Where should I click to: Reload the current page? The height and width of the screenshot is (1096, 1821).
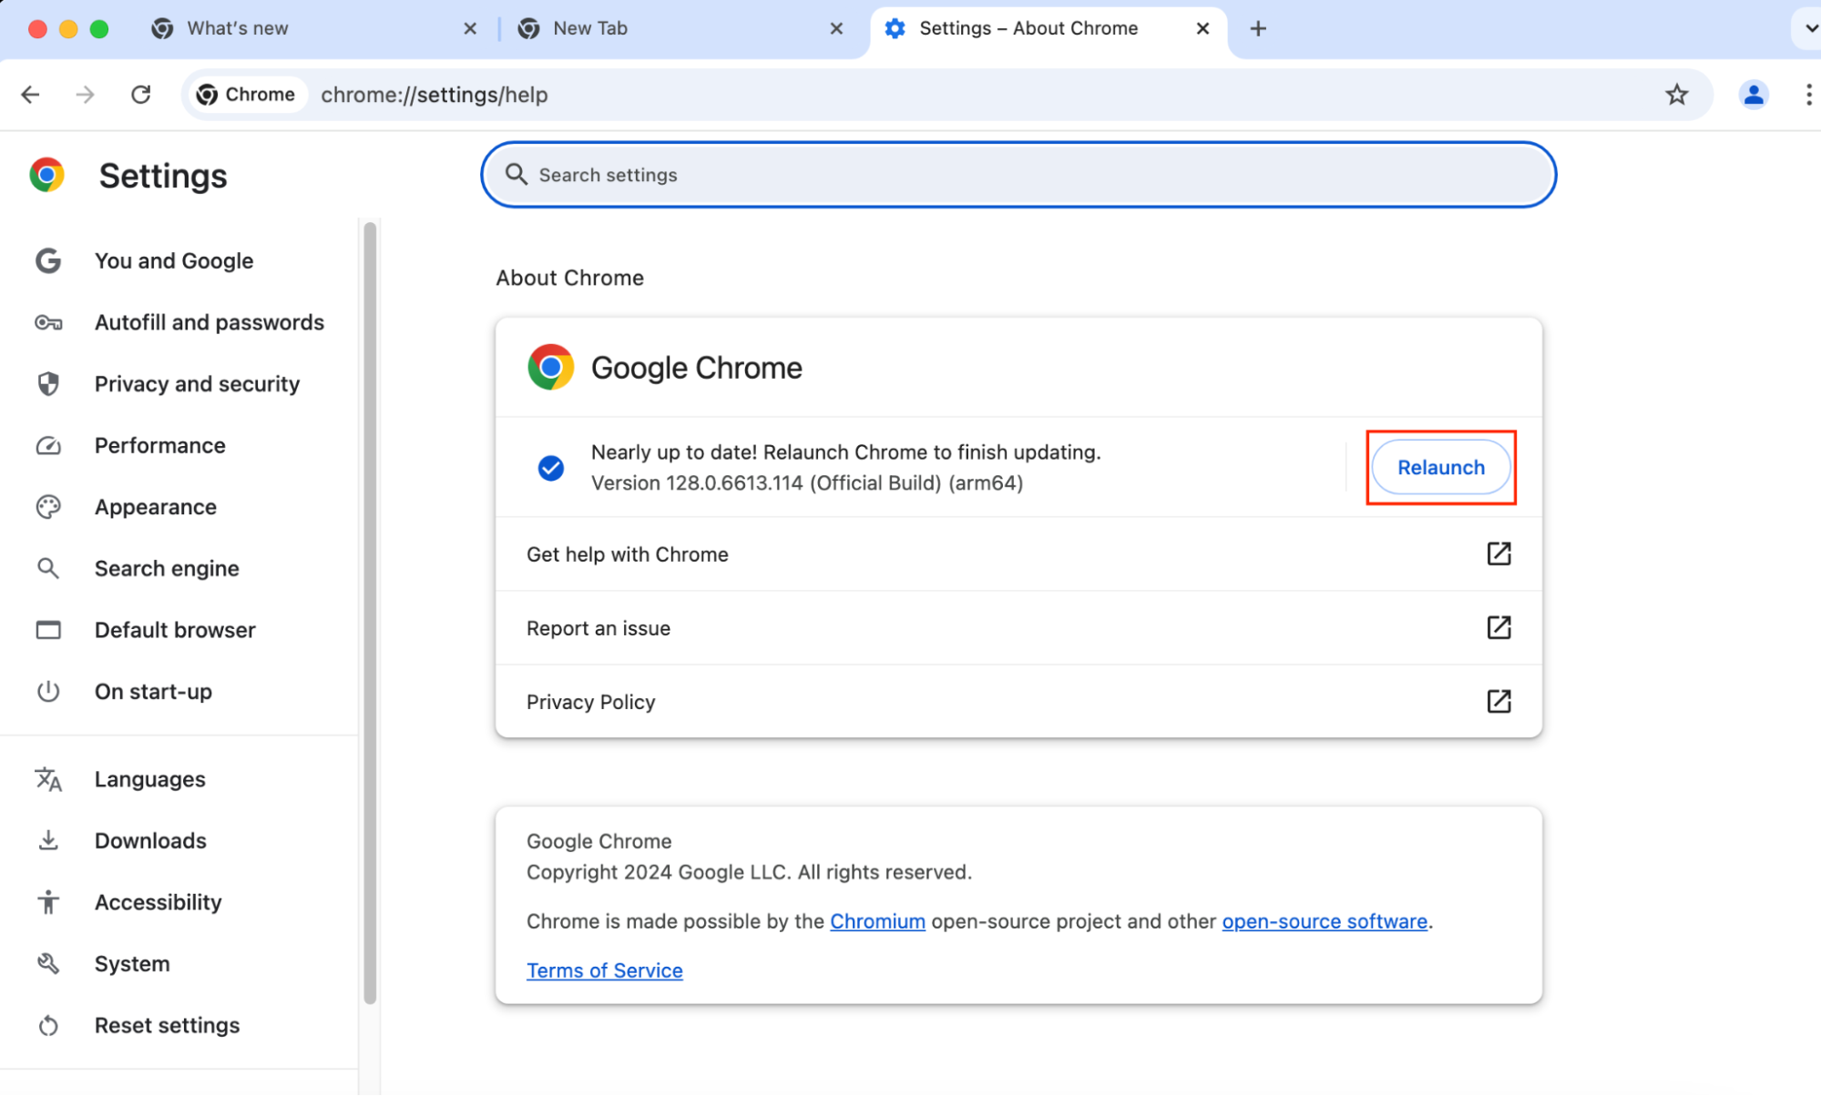(x=141, y=95)
